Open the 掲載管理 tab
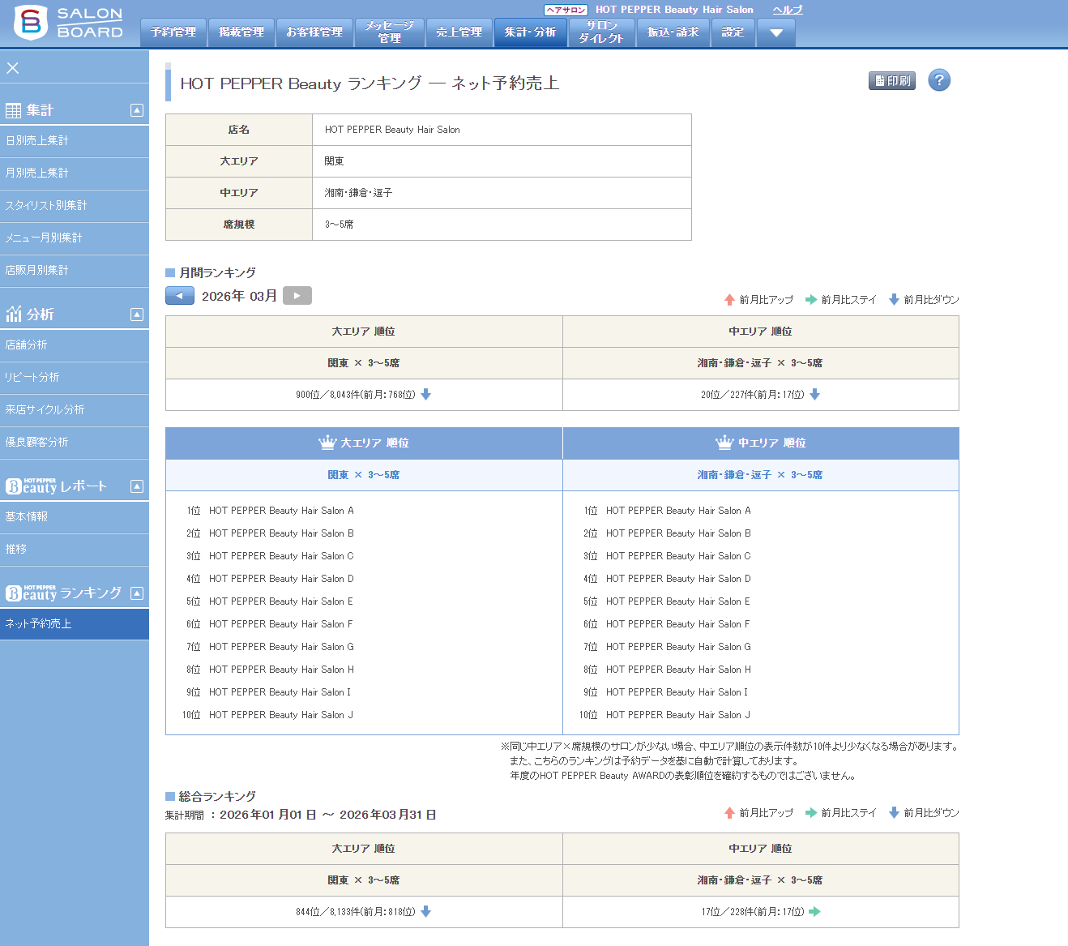The width and height of the screenshot is (1068, 946). (241, 33)
